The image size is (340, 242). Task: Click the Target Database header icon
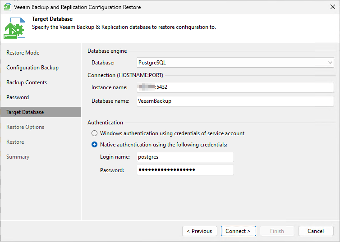[x=14, y=28]
